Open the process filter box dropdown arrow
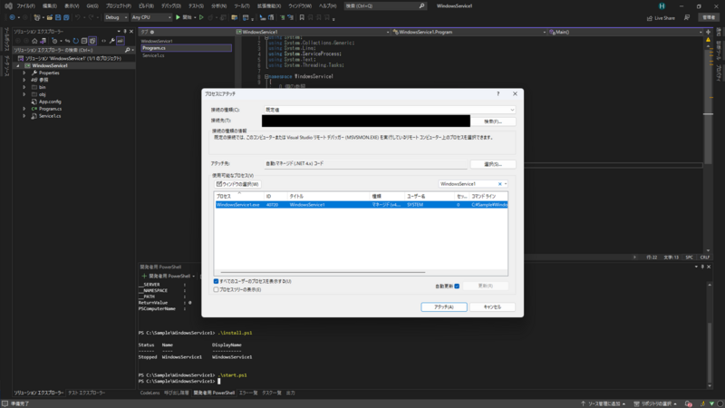Viewport: 725px width, 408px height. point(506,184)
